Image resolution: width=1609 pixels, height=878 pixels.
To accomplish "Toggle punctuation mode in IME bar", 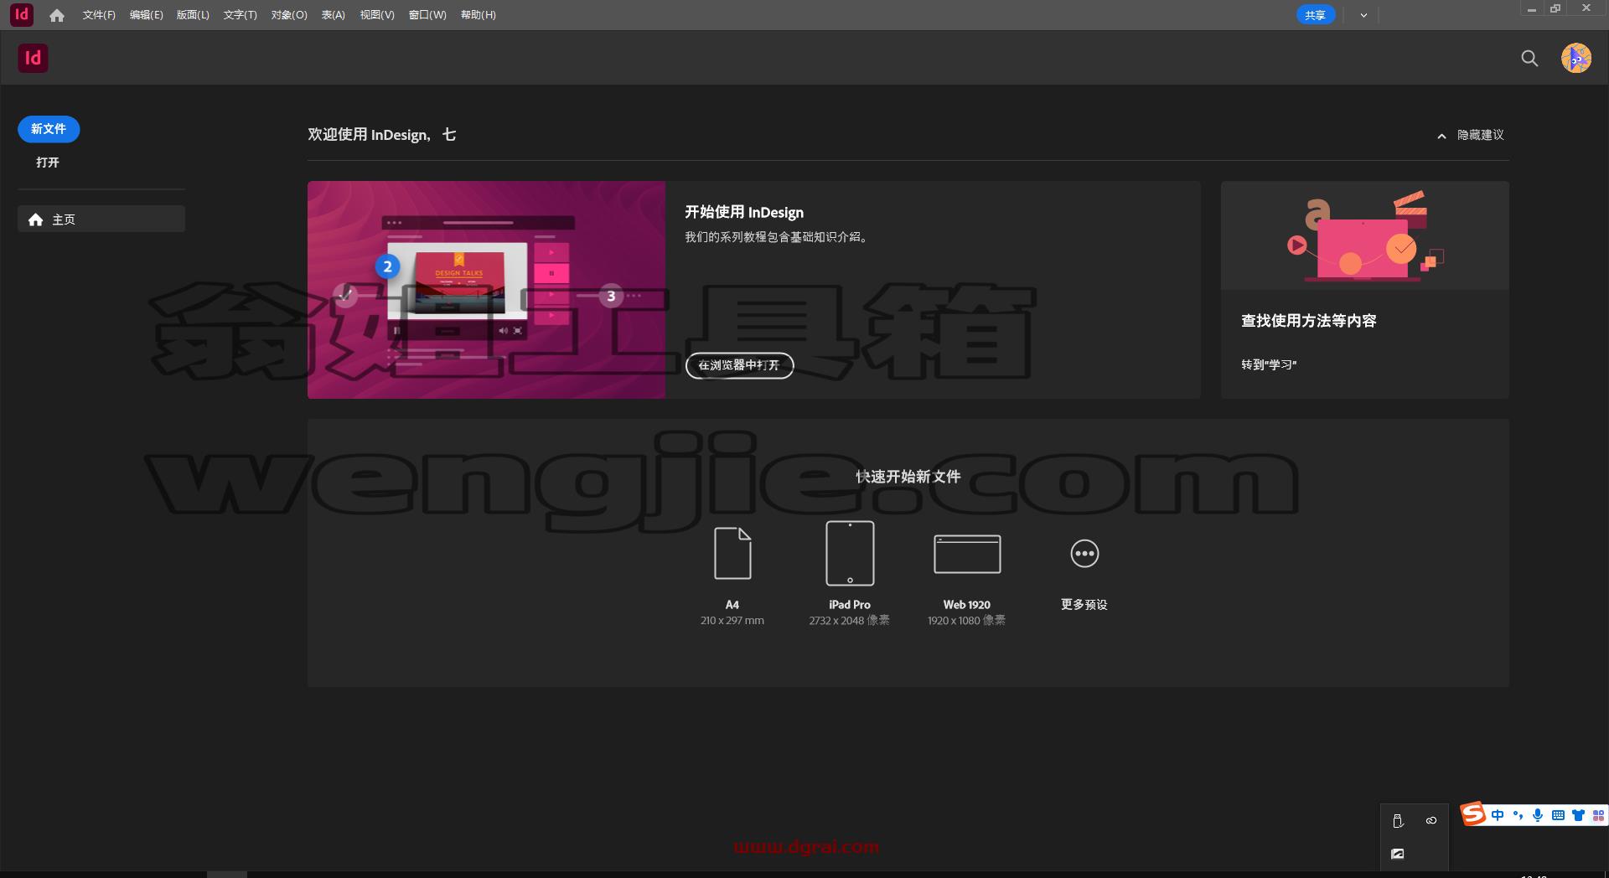I will coord(1518,815).
